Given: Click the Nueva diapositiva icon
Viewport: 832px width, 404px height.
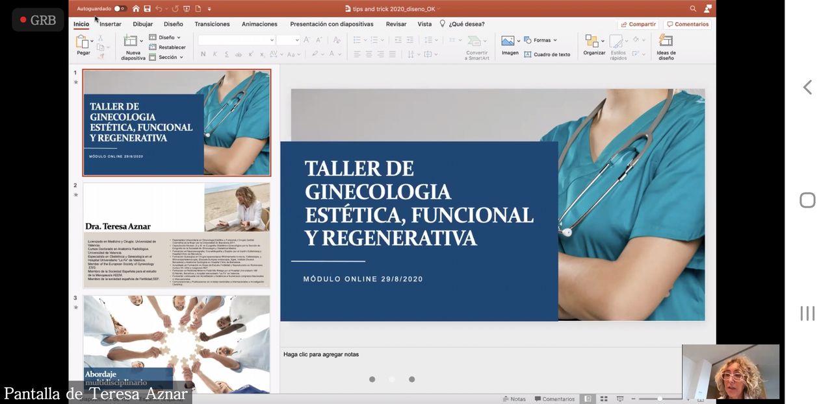Looking at the screenshot, I should (x=130, y=42).
